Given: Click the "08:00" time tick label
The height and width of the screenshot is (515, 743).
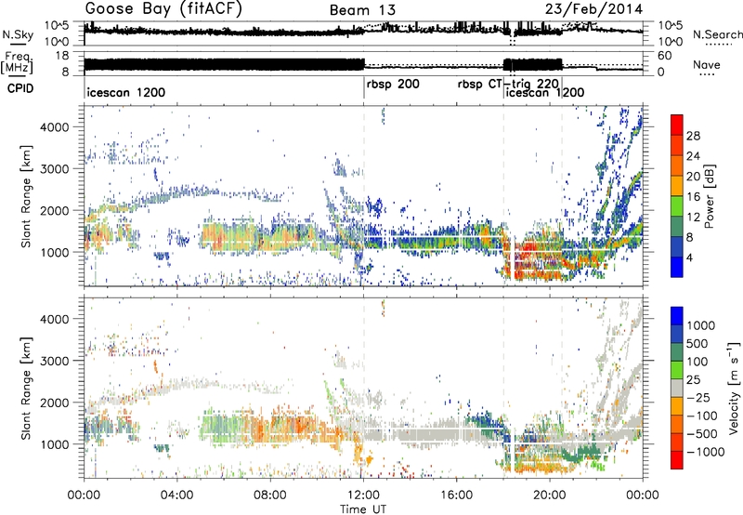Looking at the screenshot, I should click(270, 495).
